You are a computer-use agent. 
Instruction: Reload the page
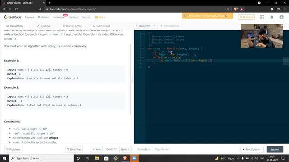click(x=16, y=9)
